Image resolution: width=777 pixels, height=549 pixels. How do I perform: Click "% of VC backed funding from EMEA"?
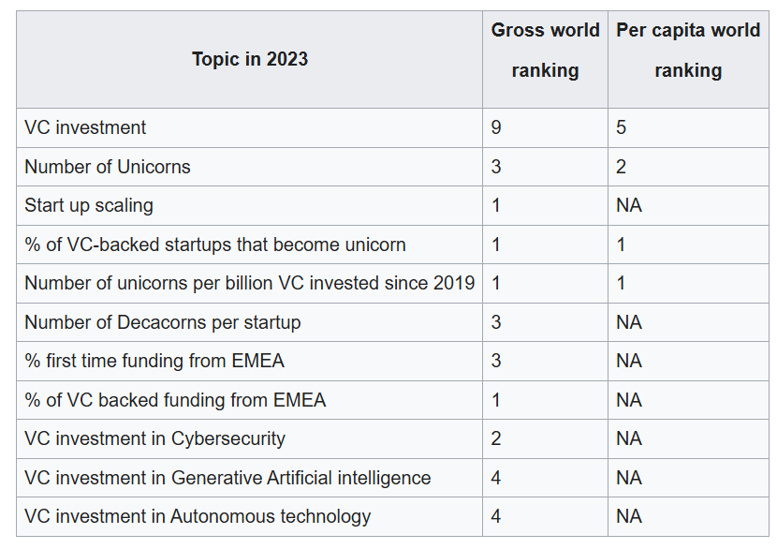click(x=175, y=400)
